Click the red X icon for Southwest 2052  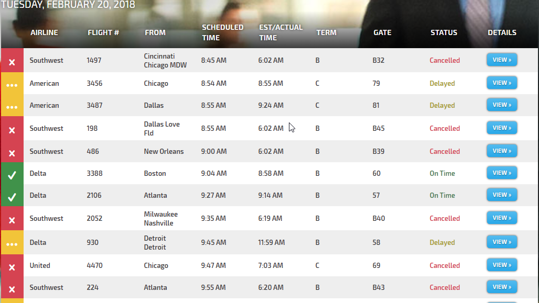pyautogui.click(x=12, y=219)
